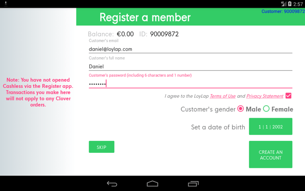Open the recent apps navigation icon
This screenshot has height=191, width=305.
click(x=193, y=183)
